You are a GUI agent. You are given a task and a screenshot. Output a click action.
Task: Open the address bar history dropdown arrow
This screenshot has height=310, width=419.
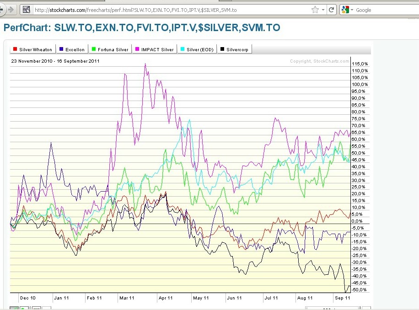pyautogui.click(x=323, y=10)
